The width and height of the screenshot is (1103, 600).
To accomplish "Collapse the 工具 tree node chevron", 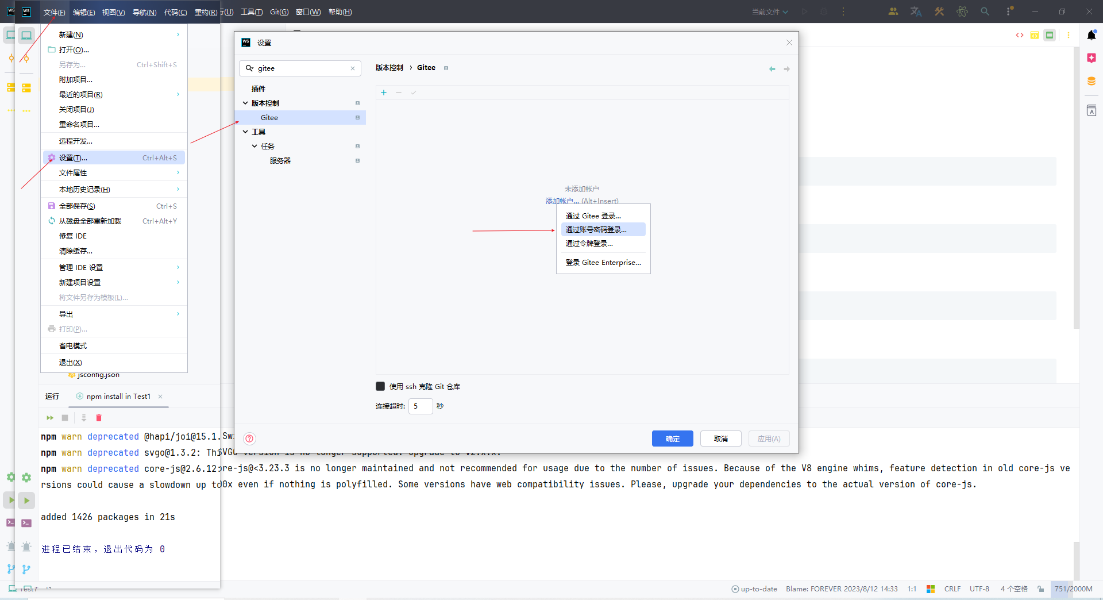I will coord(245,132).
